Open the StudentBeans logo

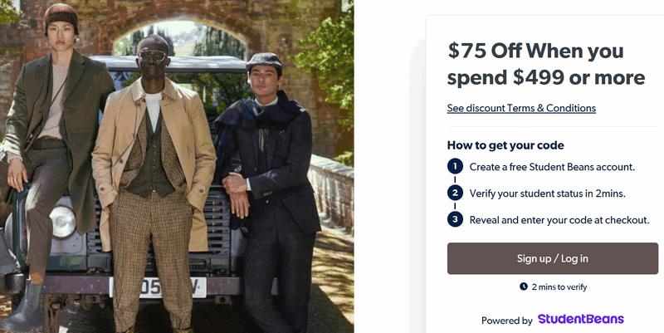coord(580,319)
